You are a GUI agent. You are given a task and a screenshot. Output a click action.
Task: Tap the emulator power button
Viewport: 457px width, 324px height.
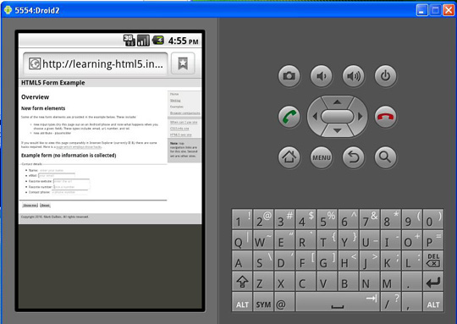pos(385,76)
